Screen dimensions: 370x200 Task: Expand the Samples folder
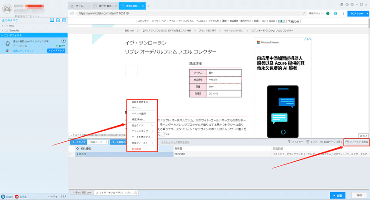coord(2,30)
